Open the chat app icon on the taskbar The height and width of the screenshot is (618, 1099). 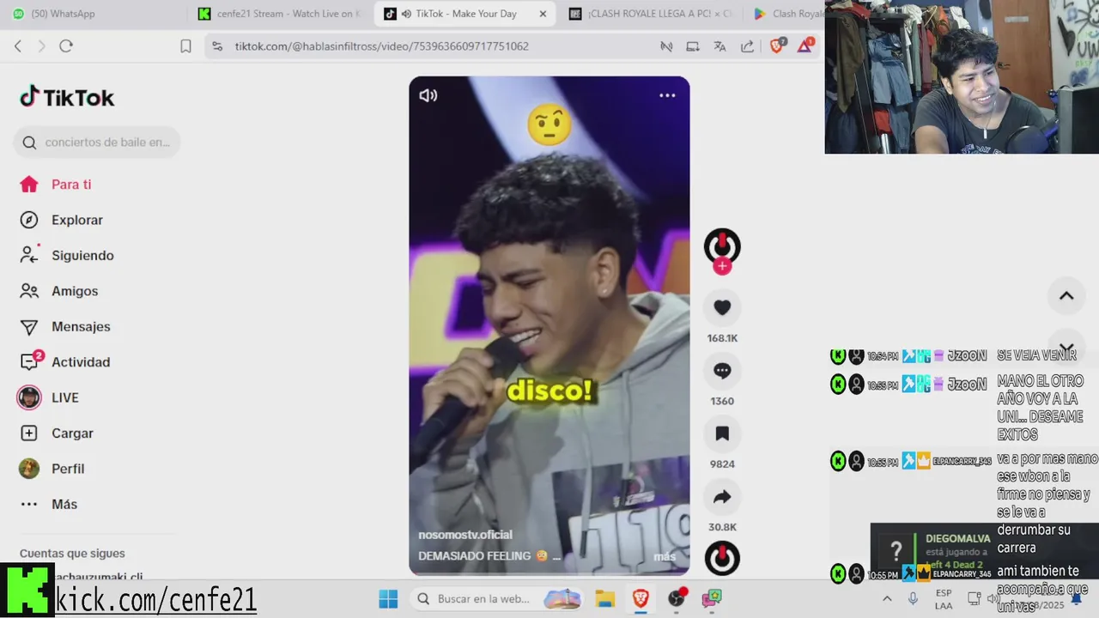712,598
